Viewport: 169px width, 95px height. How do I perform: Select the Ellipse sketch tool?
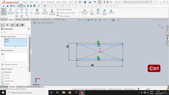tap(26, 13)
